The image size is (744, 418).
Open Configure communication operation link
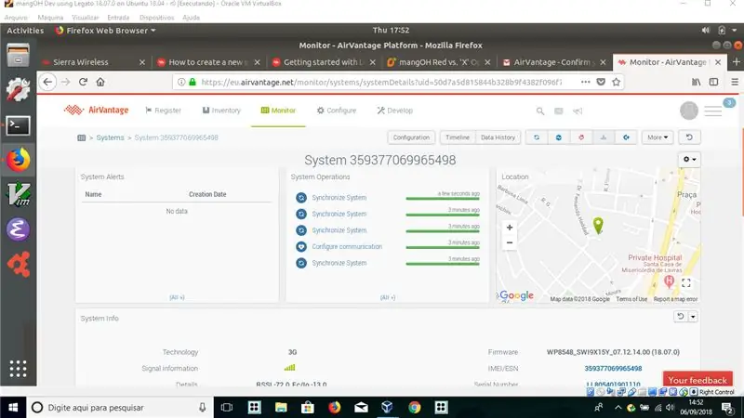pyautogui.click(x=347, y=247)
